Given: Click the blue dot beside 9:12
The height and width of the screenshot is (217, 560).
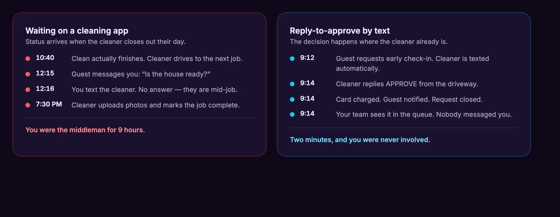Looking at the screenshot, I should [x=292, y=59].
